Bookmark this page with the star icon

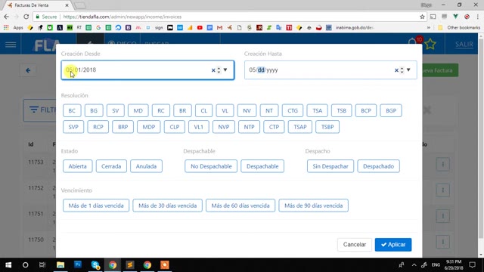422,17
